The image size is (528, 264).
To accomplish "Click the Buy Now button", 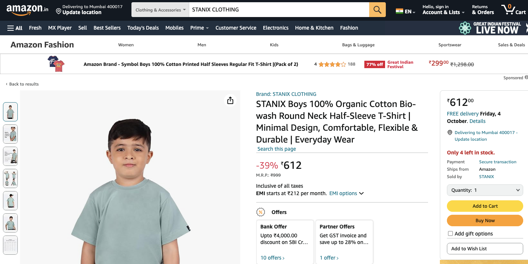I will click(485, 220).
